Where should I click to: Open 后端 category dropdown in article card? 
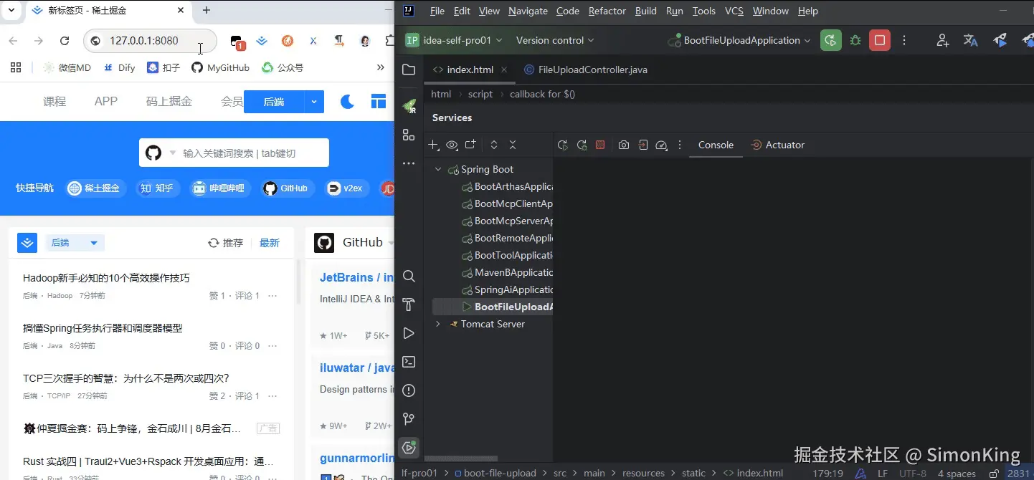(x=75, y=243)
